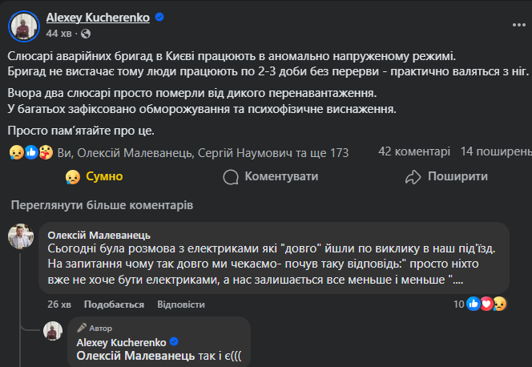
Task: Open Alexey Kucherenko's reply avatar
Action: coord(53,333)
